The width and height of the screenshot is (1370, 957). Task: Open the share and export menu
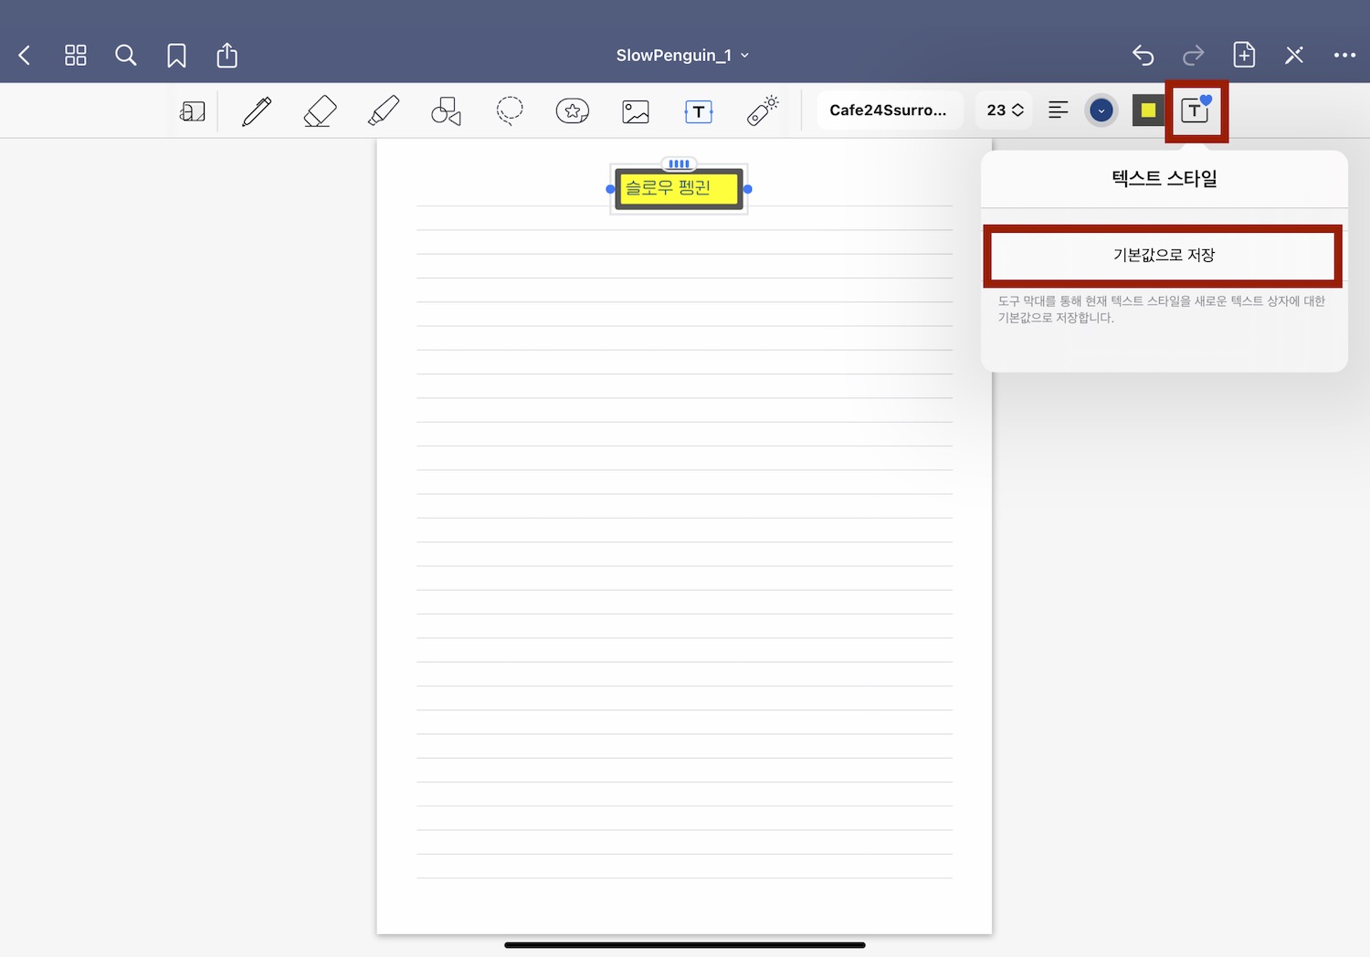coord(227,55)
